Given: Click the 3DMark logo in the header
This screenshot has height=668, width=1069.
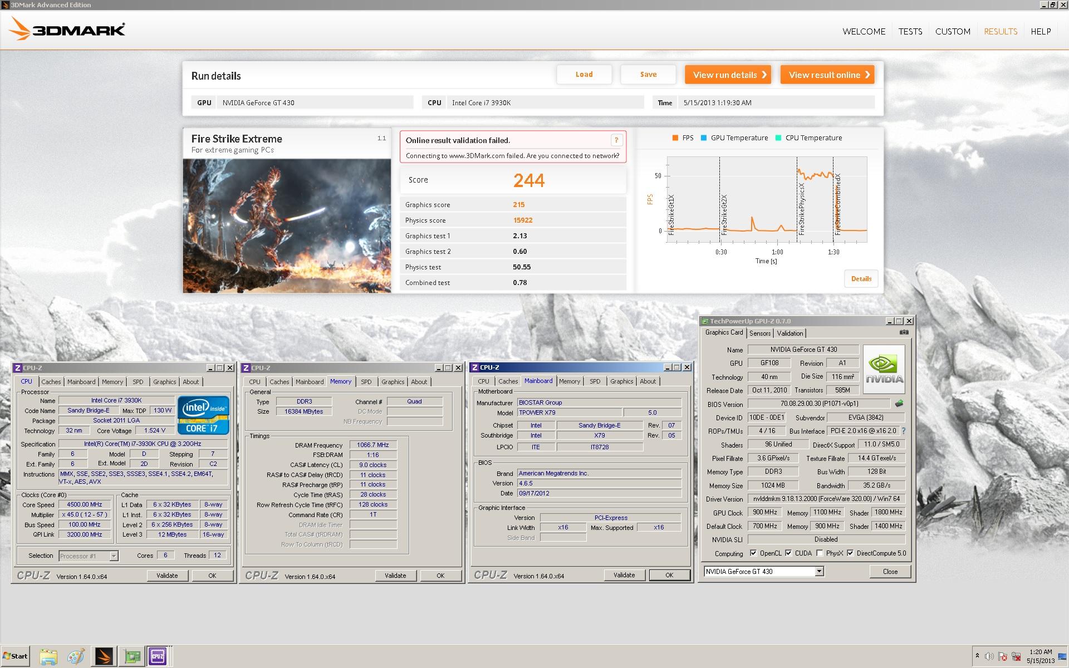Looking at the screenshot, I should (67, 28).
